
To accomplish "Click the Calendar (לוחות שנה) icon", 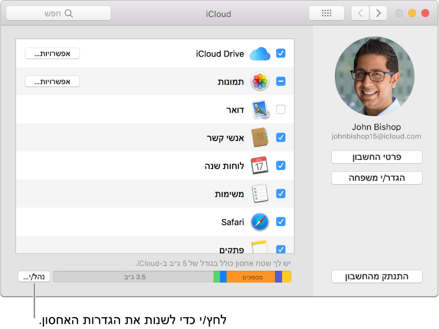I will pyautogui.click(x=259, y=166).
